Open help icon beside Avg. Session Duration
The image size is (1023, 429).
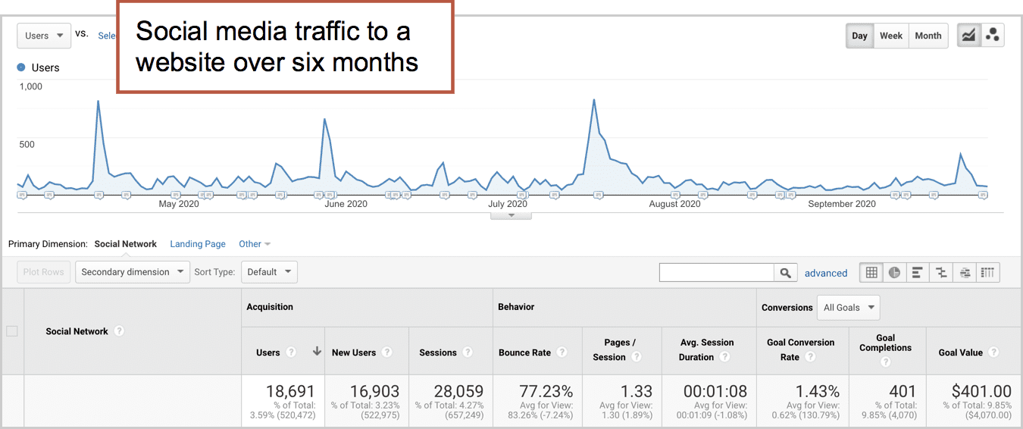click(x=725, y=357)
